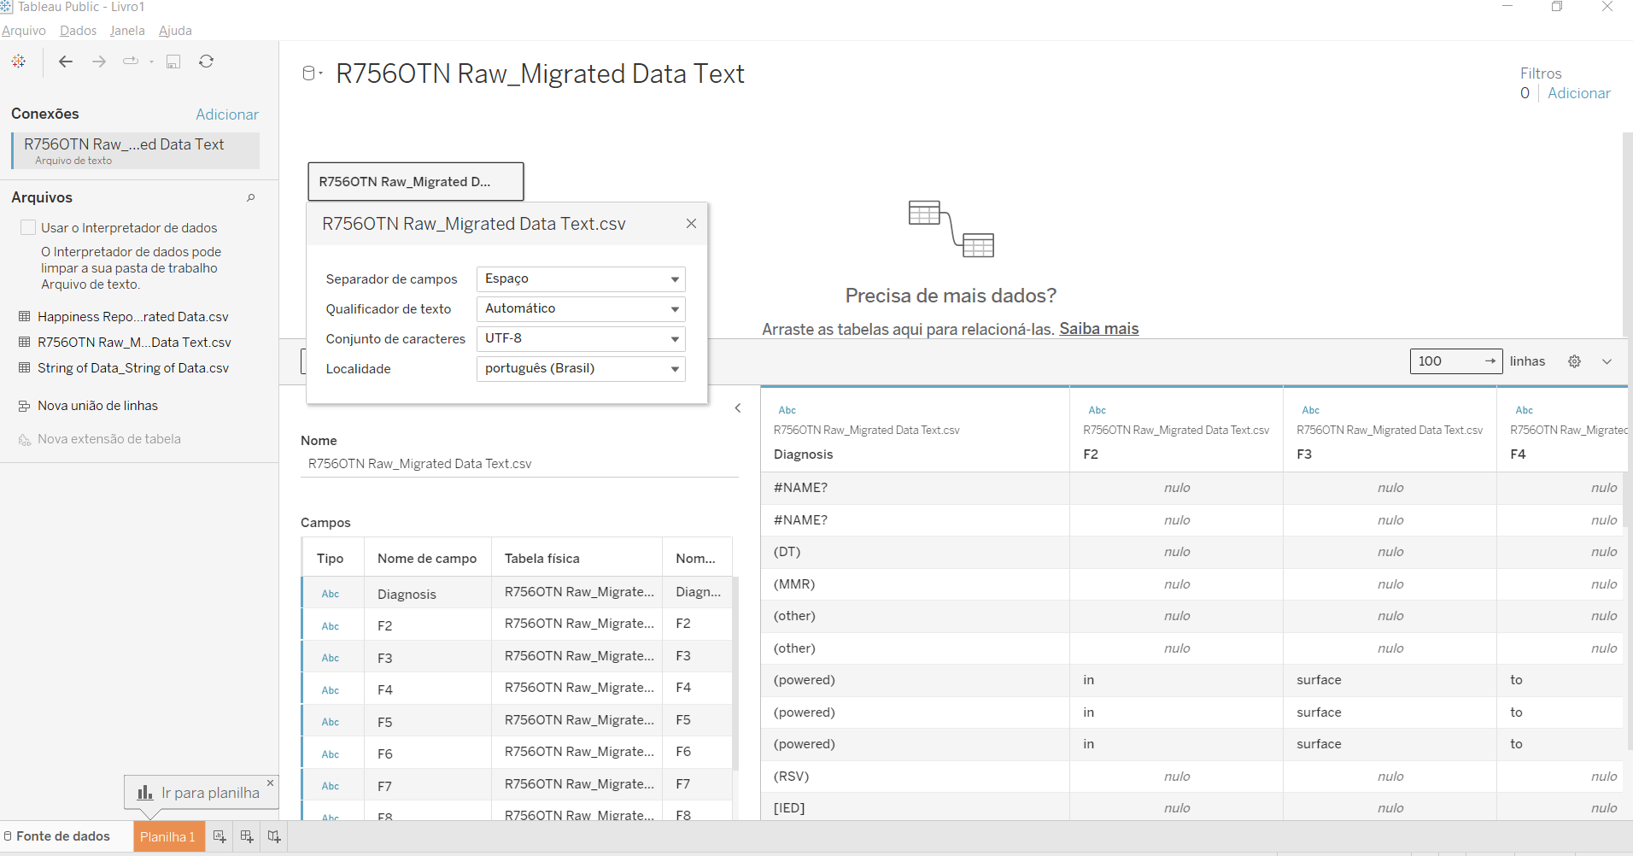Change data type icon of F2 column
The width and height of the screenshot is (1633, 856).
pyautogui.click(x=1097, y=410)
